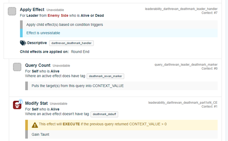Click the leaderability_darthrevan_deathmark_part1of4_CE identifier

pyautogui.click(x=183, y=103)
